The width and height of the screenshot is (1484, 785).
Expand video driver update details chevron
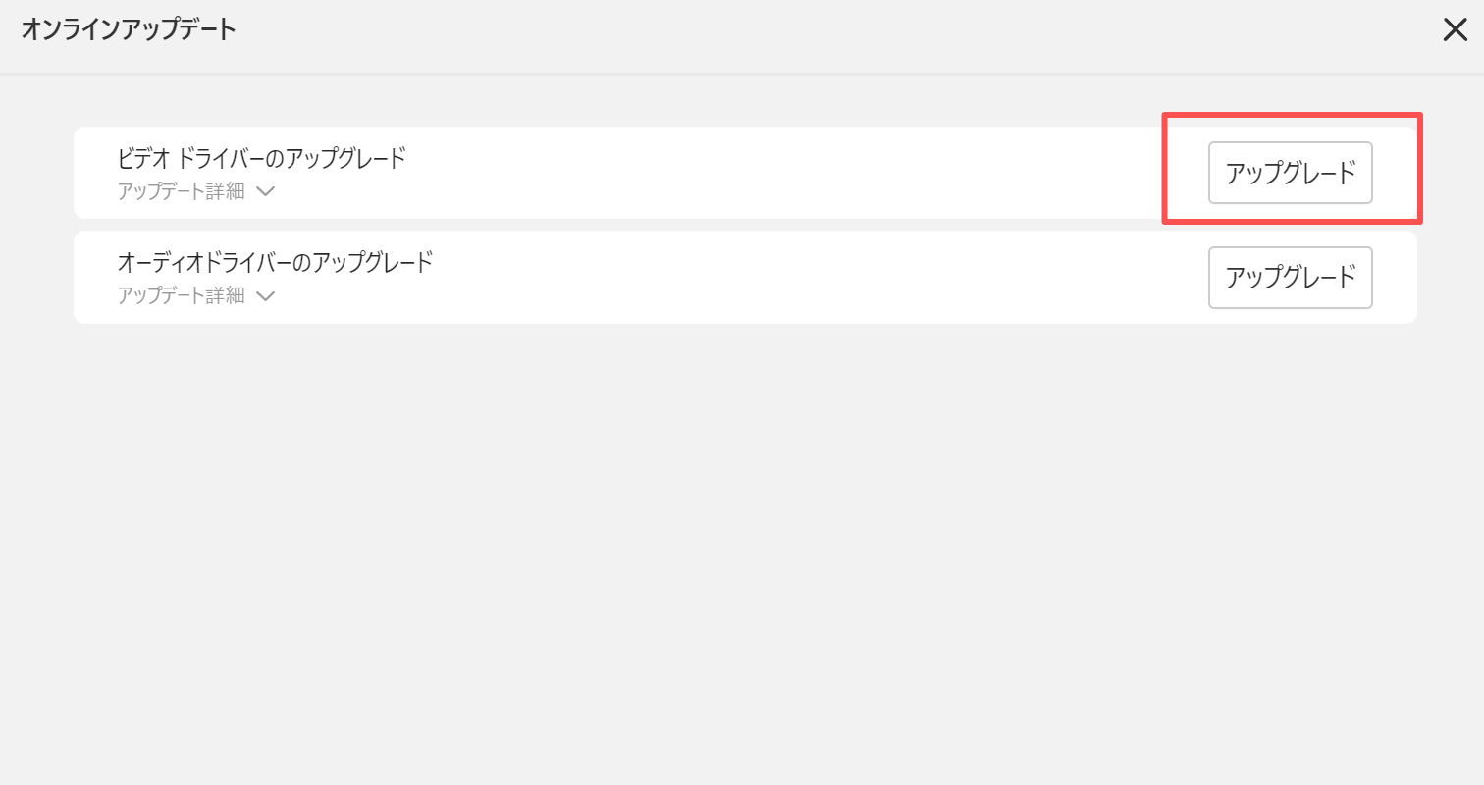click(265, 191)
